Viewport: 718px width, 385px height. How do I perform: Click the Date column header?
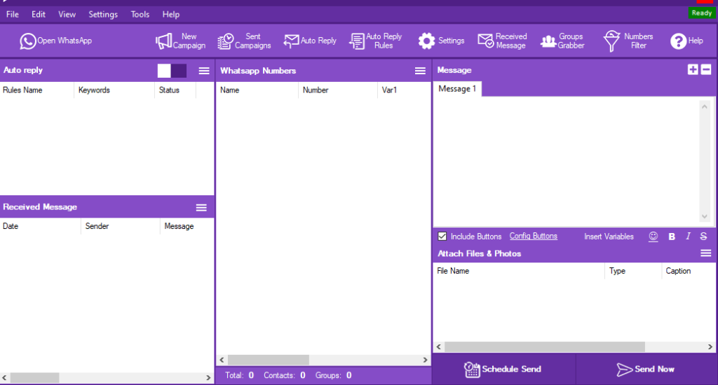40,226
